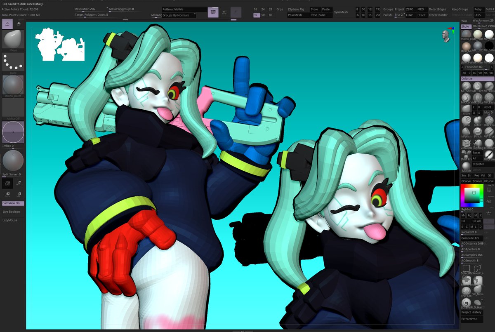495x332 pixels.
Task: Select the MF_Cloth brush icon
Action: pyautogui.click(x=489, y=132)
